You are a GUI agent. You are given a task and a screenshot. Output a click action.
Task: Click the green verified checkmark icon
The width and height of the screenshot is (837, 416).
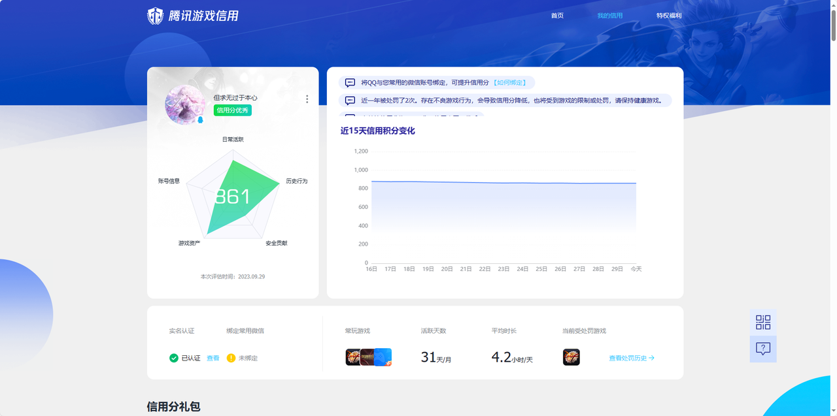tap(174, 358)
